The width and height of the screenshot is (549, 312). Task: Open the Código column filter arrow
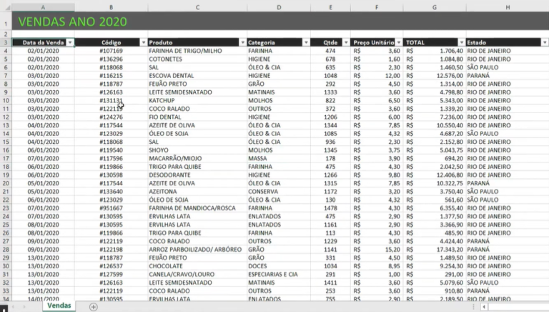point(143,43)
